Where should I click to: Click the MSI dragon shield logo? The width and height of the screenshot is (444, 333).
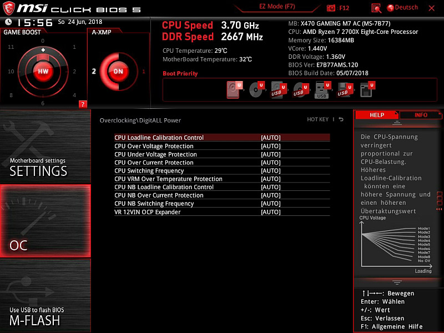8,8
